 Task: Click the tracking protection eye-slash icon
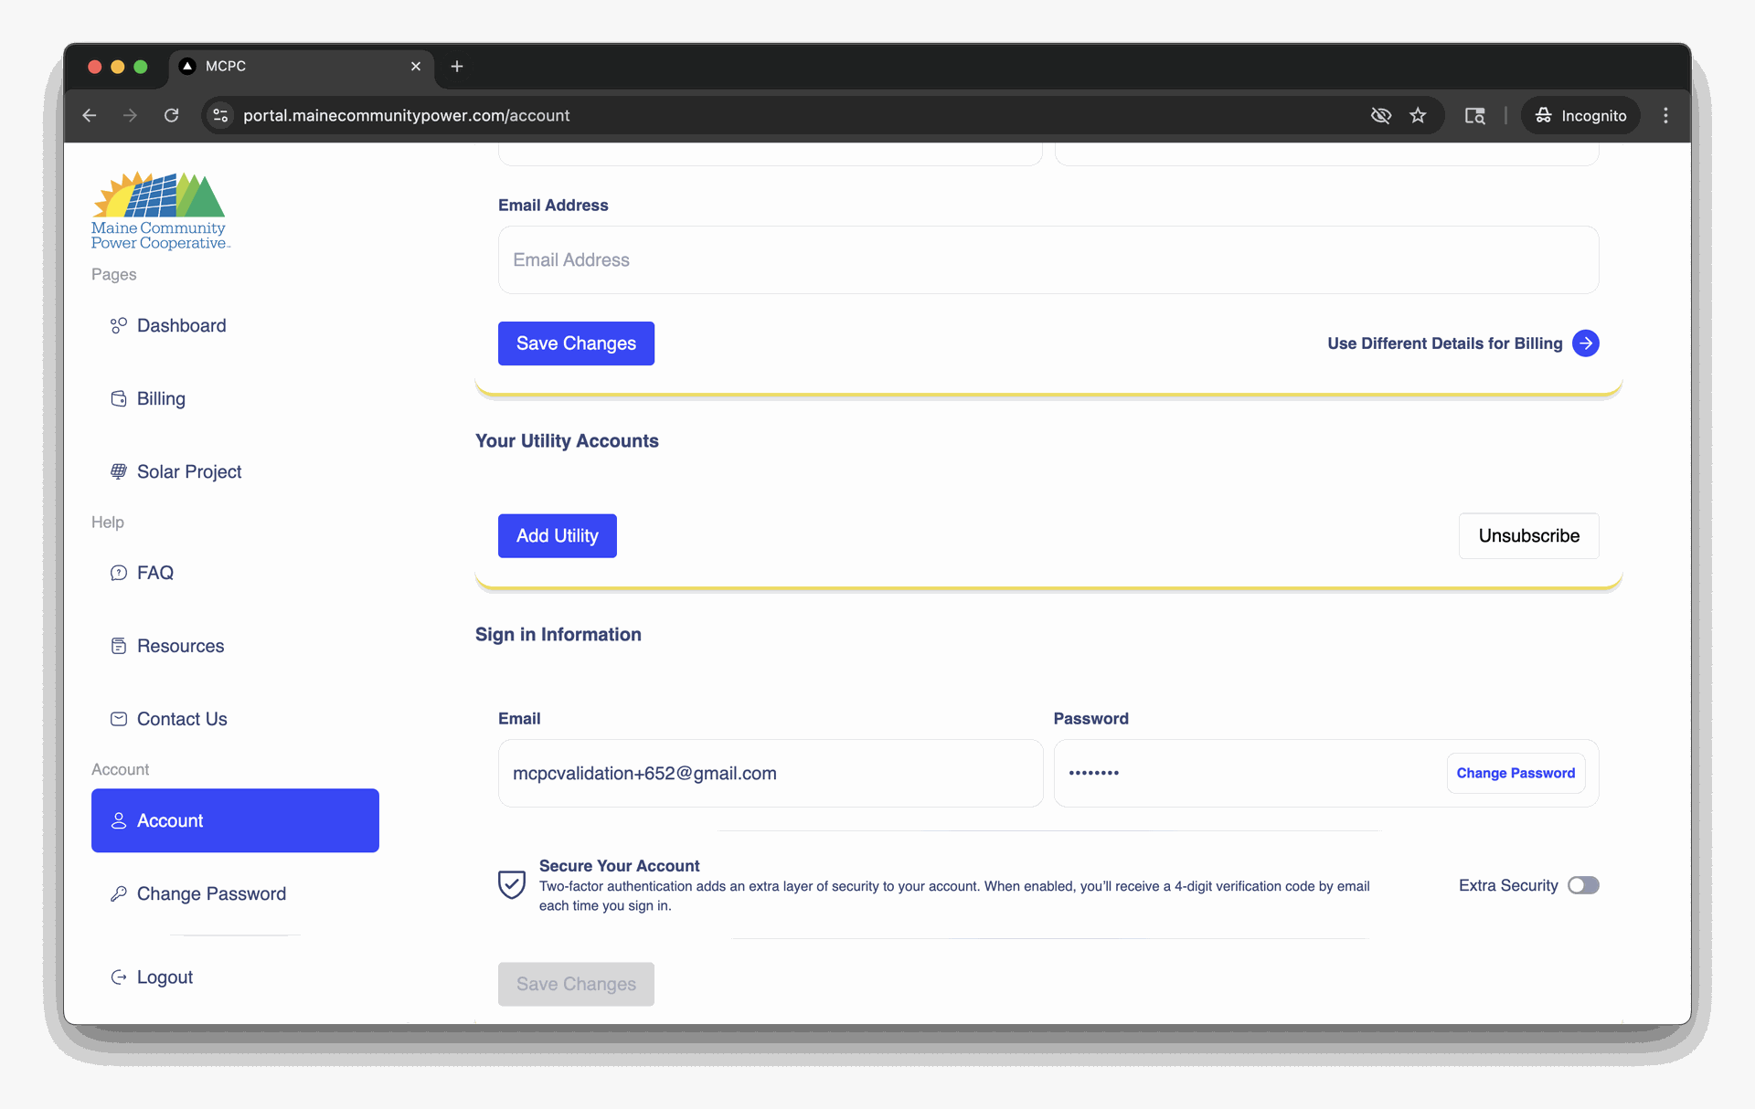pyautogui.click(x=1381, y=115)
